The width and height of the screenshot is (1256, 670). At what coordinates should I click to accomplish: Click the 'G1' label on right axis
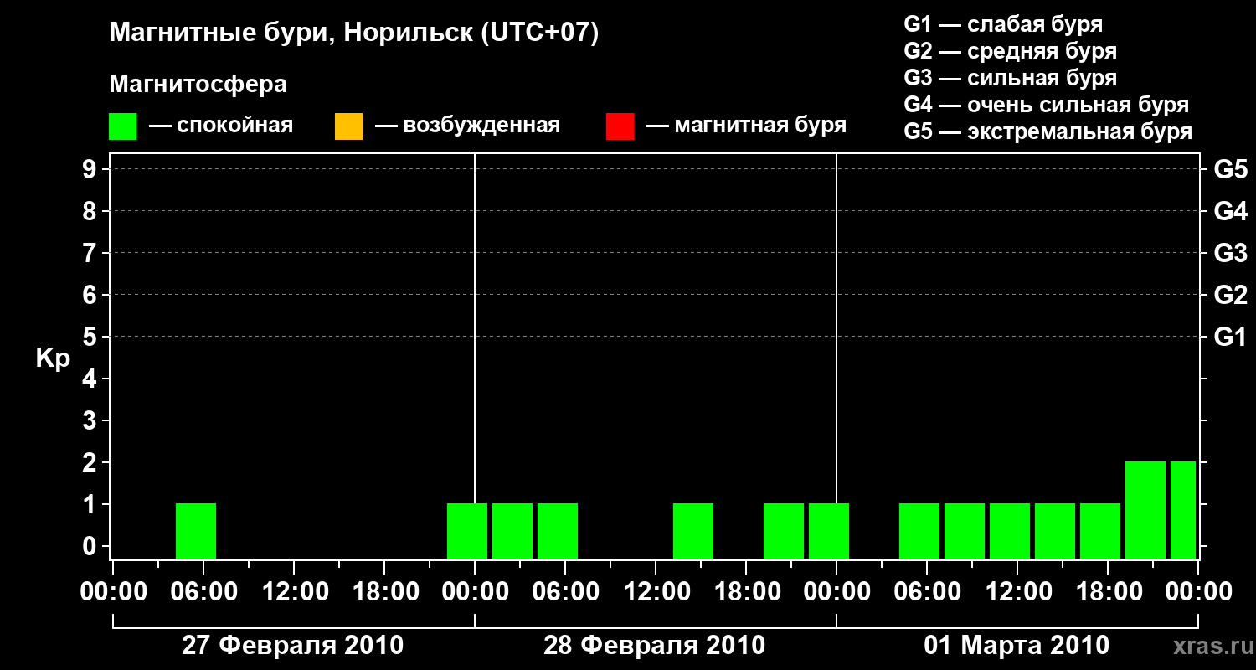click(1230, 338)
